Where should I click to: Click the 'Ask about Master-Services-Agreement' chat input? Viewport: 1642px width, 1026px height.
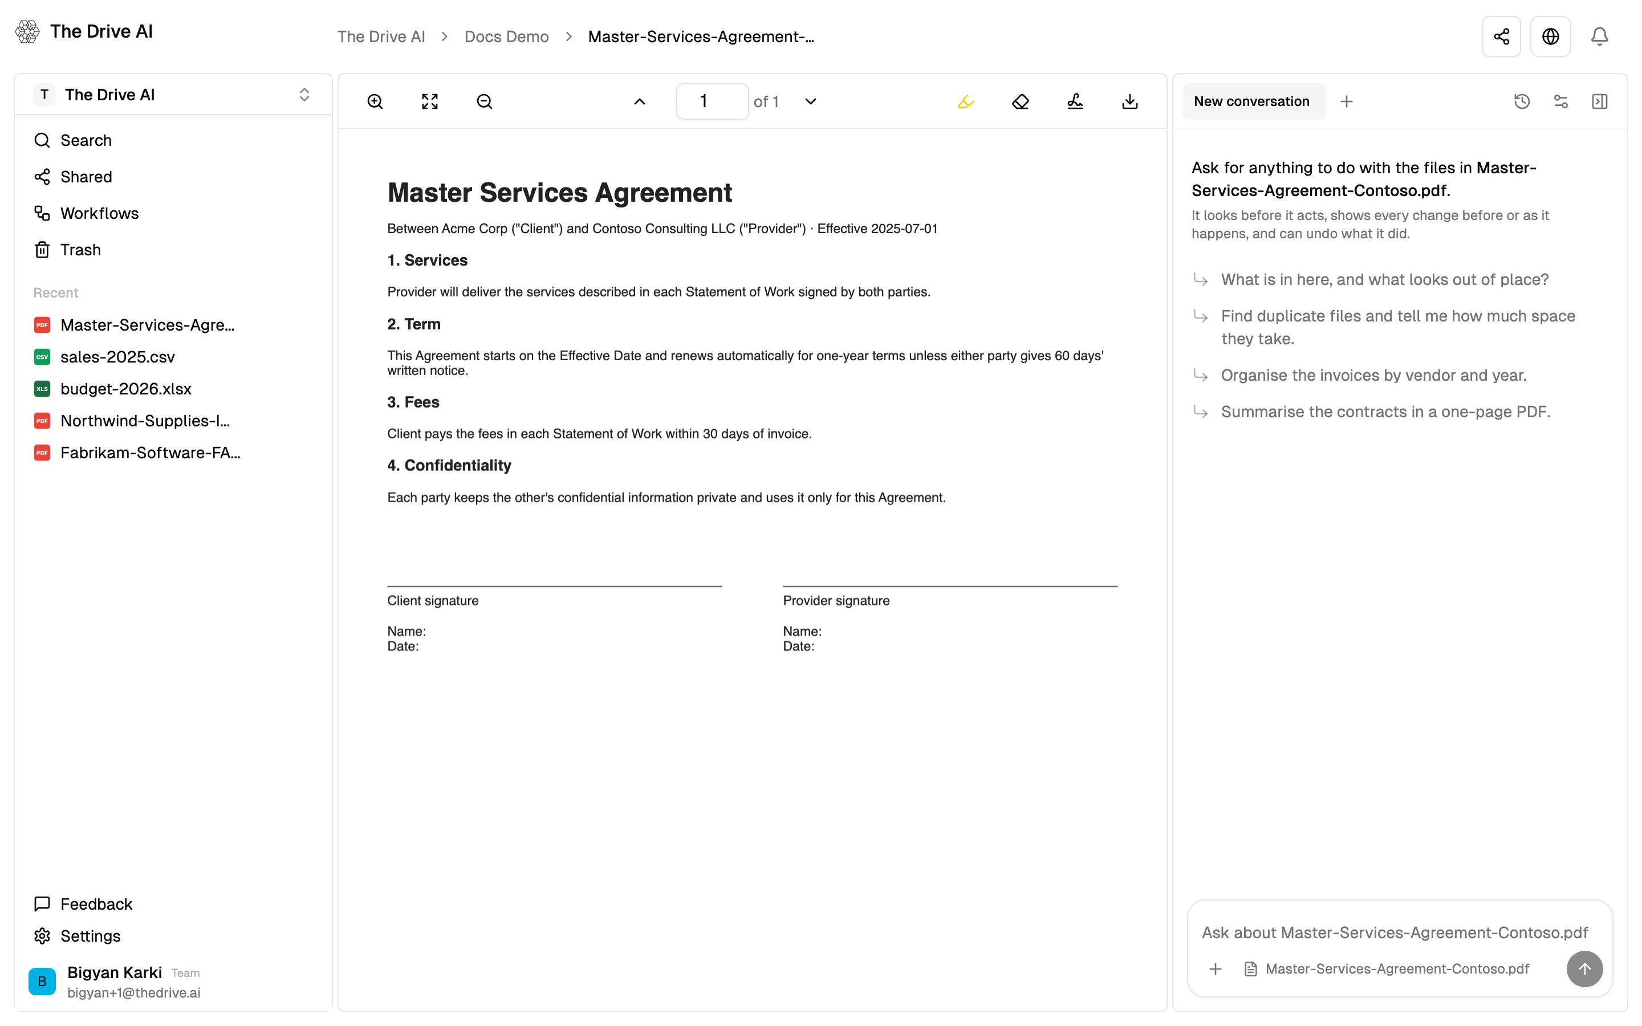click(x=1395, y=933)
